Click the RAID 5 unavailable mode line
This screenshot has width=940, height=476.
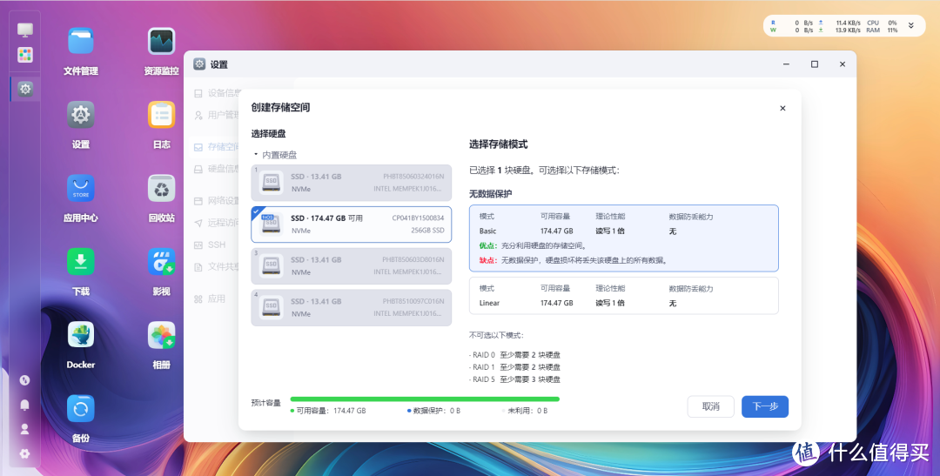tap(514, 379)
